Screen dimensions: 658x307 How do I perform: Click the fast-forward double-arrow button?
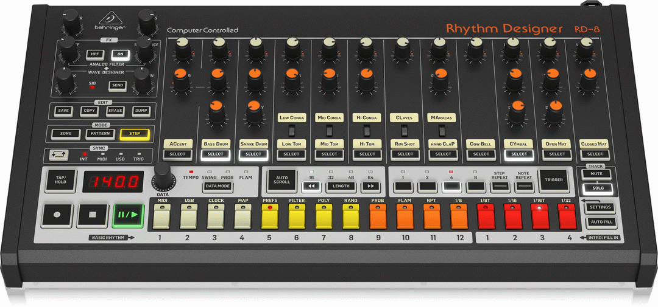pos(370,187)
